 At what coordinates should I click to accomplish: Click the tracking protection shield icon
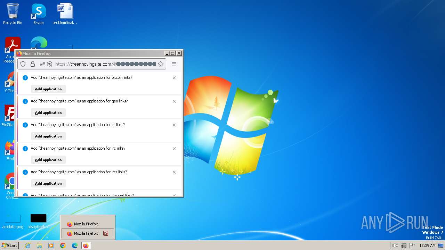(23, 64)
